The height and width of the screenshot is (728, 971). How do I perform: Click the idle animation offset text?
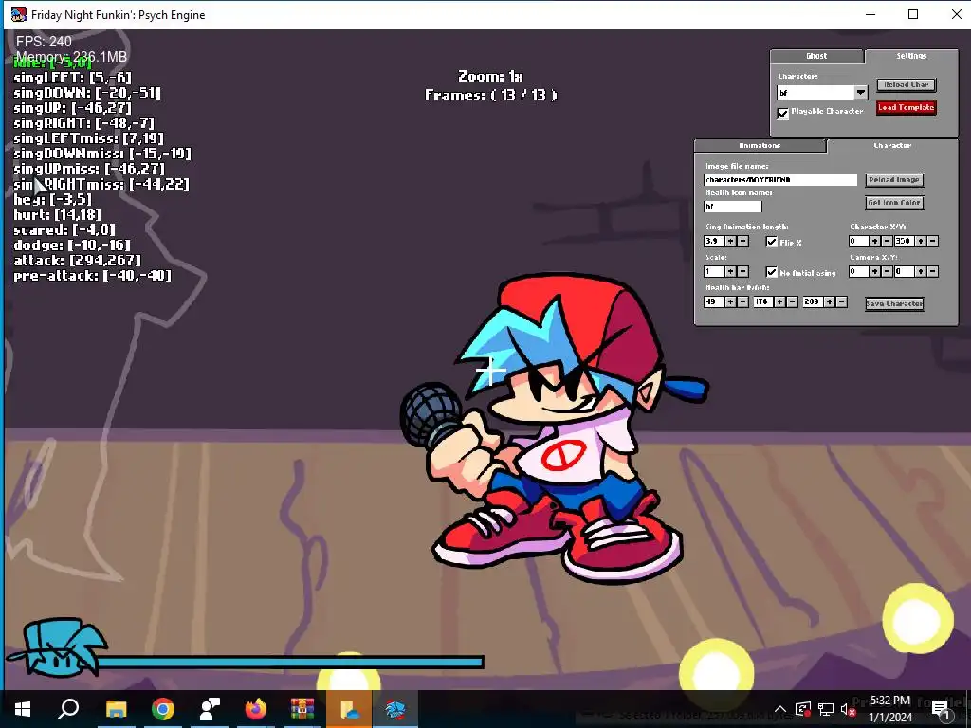pos(53,63)
